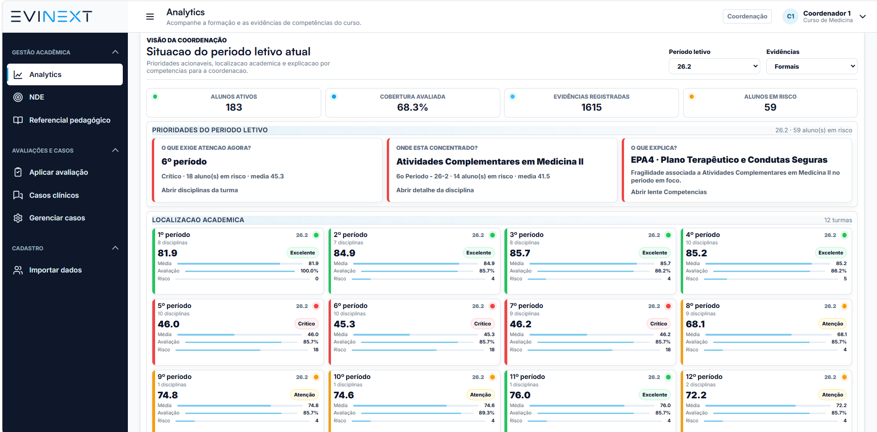Click the Crítico badge on 7º período

point(659,324)
